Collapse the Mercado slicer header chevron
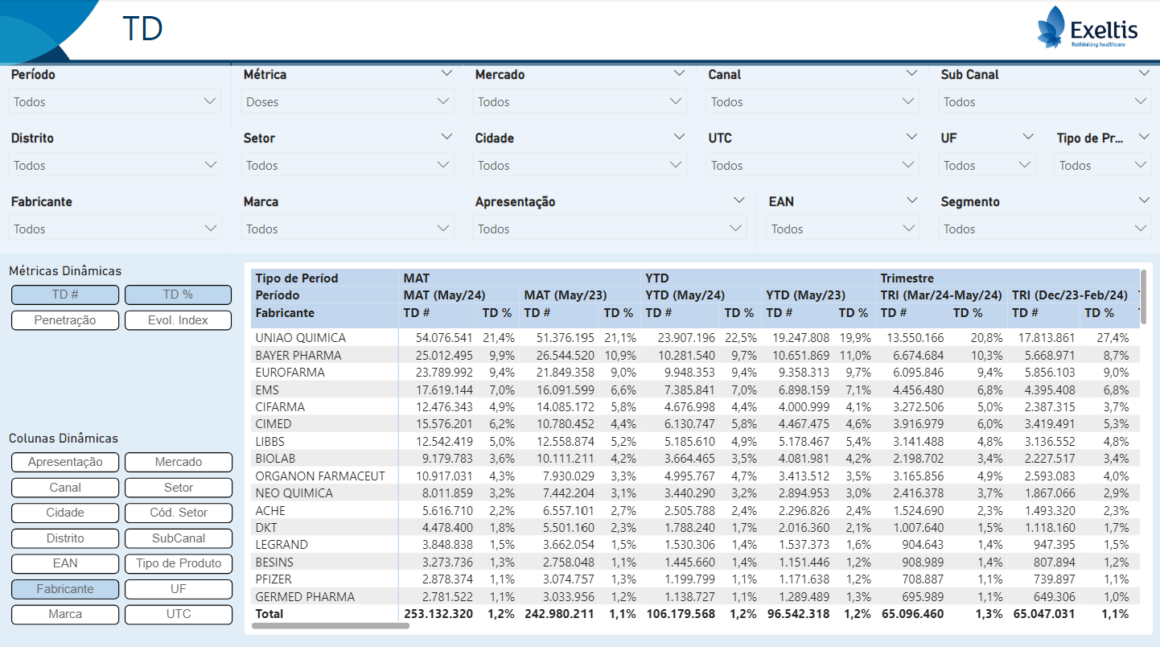 tap(679, 73)
